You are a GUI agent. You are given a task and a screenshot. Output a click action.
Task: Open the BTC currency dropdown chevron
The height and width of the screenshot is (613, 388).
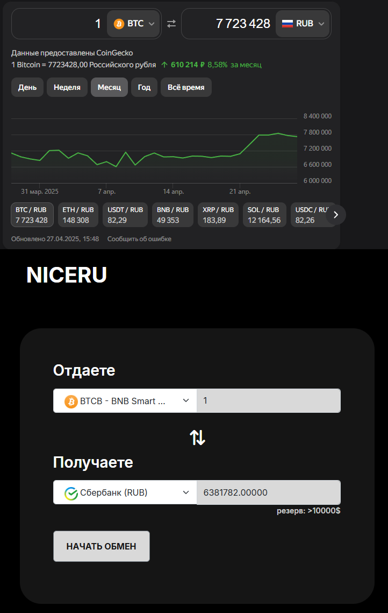(152, 24)
